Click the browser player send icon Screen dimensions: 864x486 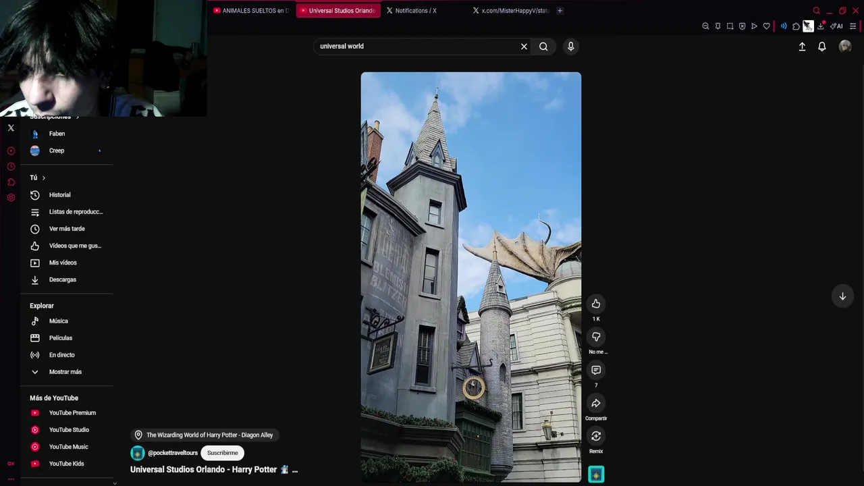click(754, 26)
